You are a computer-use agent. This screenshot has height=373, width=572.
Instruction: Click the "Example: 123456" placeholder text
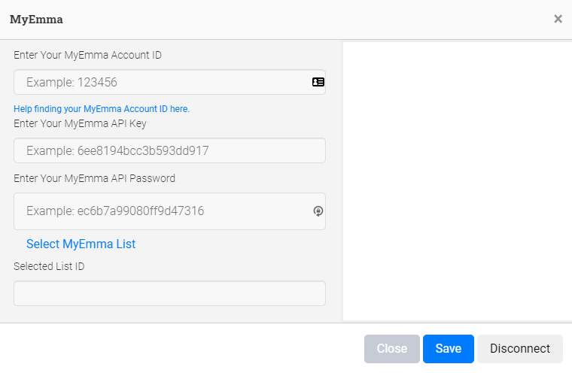[x=71, y=82]
